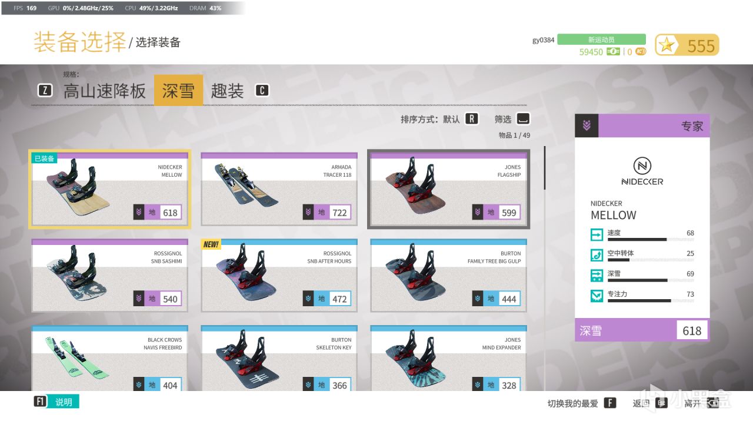Click the 新运动员 green level bar

pyautogui.click(x=601, y=39)
